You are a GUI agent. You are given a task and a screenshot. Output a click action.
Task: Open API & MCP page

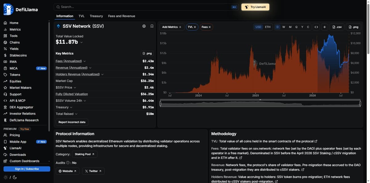coord(17,101)
